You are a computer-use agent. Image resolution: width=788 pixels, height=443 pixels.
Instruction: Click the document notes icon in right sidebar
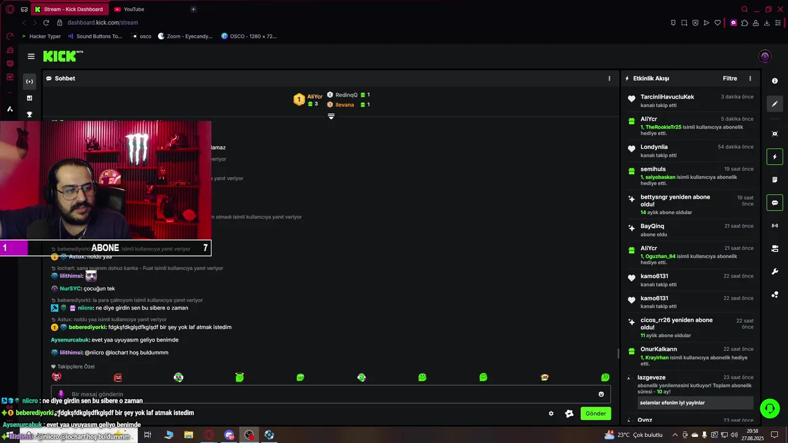point(774,180)
